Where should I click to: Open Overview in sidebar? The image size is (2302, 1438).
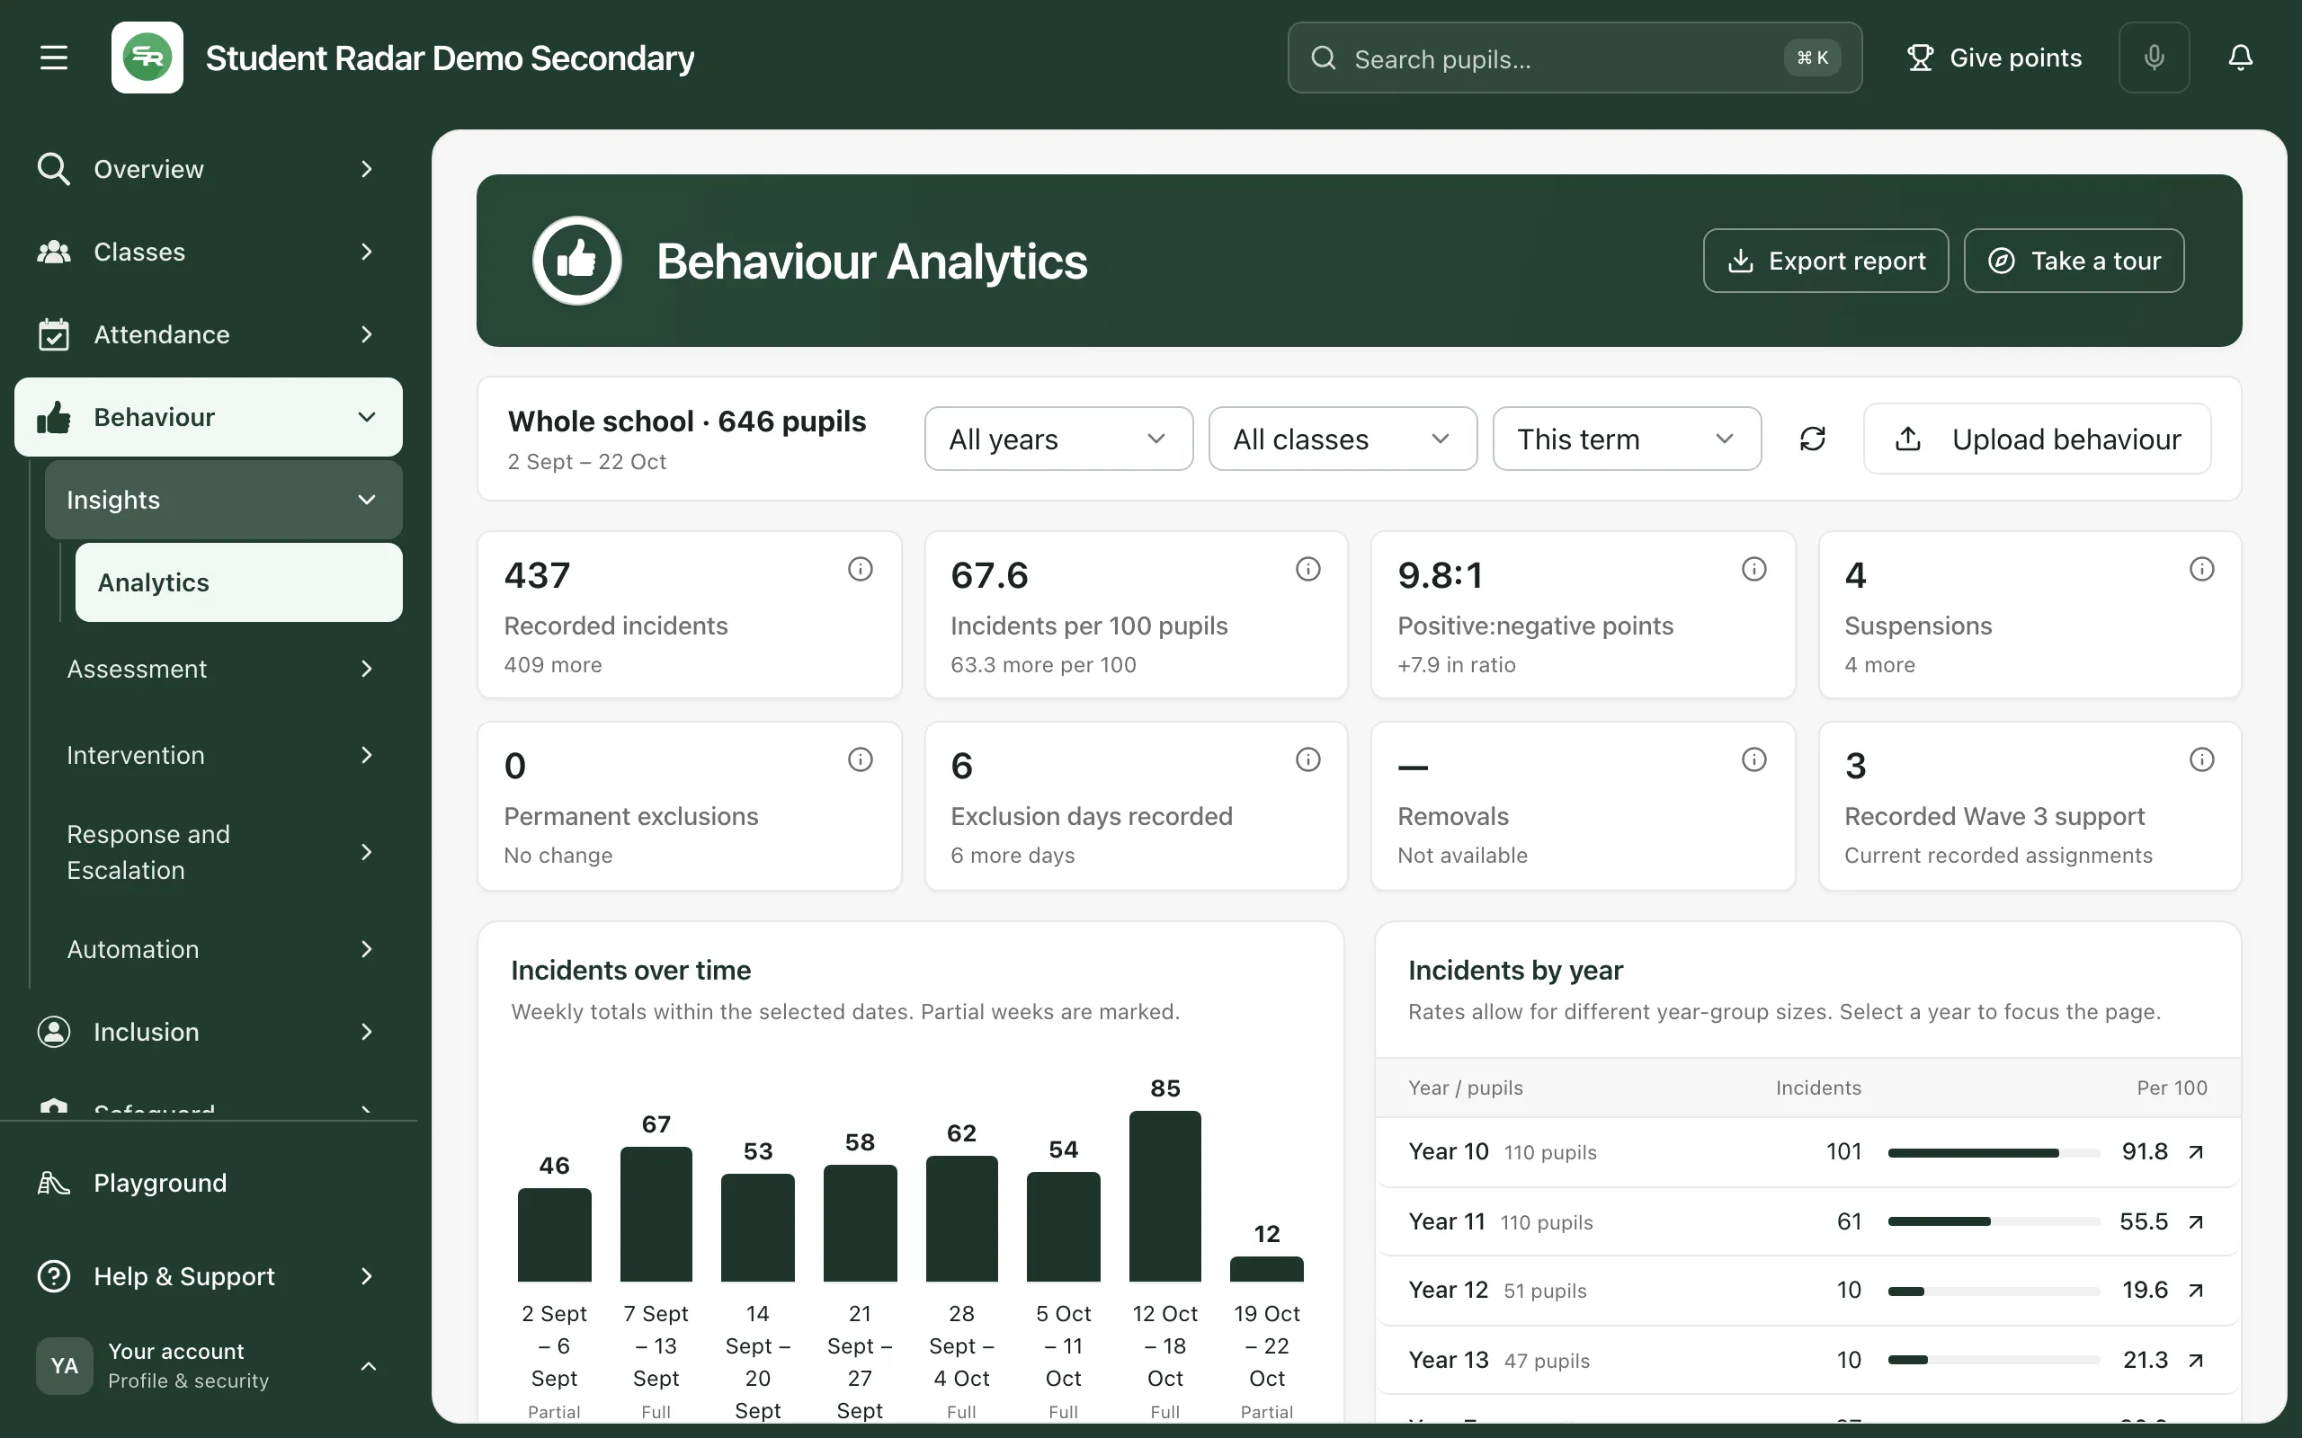209,169
